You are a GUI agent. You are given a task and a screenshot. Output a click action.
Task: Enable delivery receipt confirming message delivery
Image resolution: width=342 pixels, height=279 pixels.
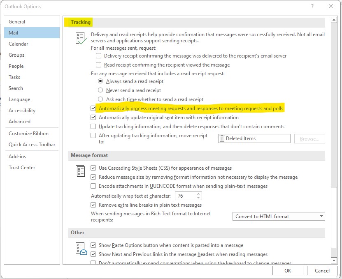[98, 56]
